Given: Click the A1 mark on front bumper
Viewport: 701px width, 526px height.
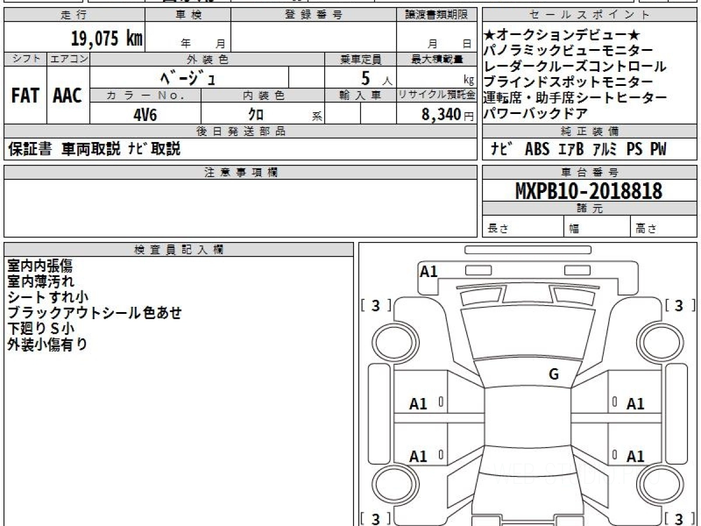Looking at the screenshot, I should pos(429,271).
